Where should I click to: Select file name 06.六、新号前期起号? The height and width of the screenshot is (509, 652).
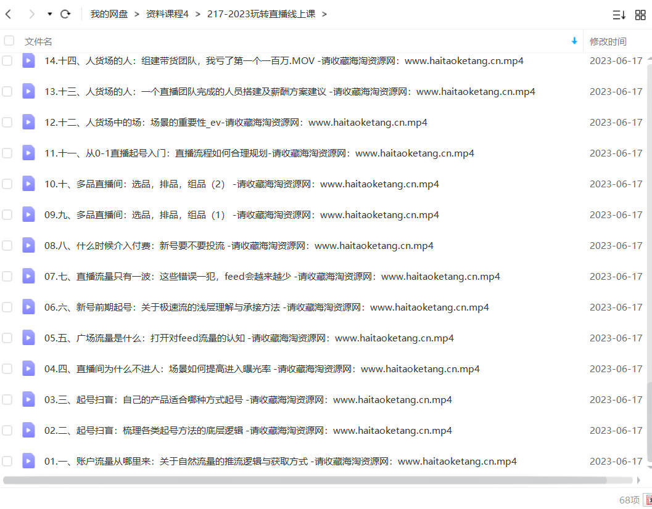266,307
